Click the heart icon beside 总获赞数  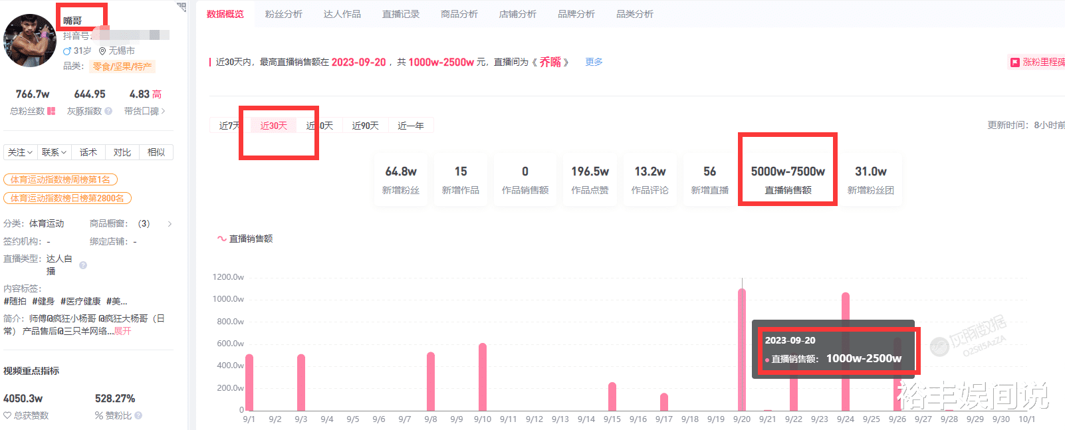point(7,415)
